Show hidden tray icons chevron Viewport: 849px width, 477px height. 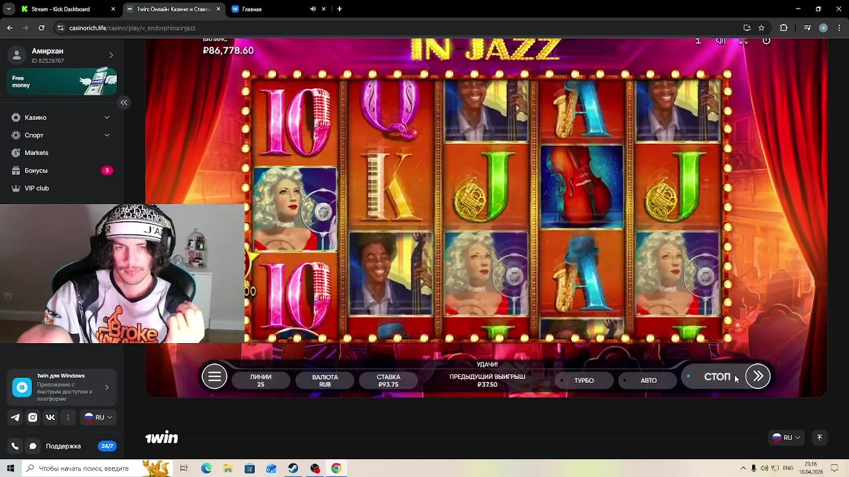coord(743,468)
